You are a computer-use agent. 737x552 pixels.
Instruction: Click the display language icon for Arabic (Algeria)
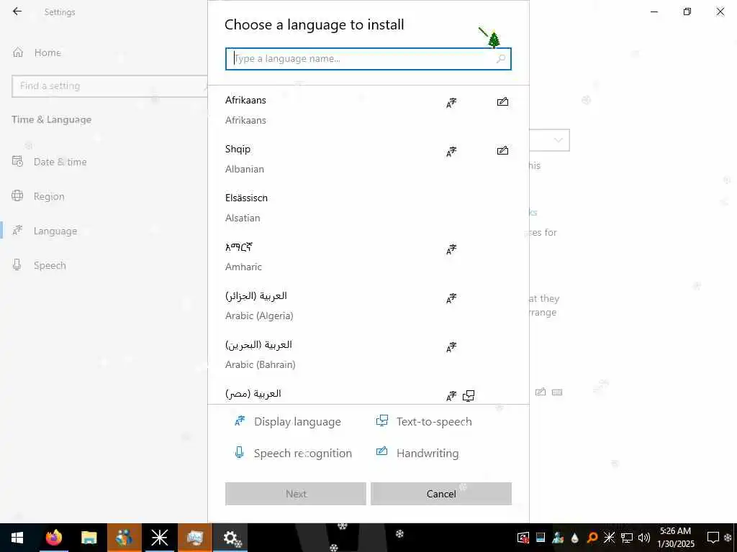[451, 298]
